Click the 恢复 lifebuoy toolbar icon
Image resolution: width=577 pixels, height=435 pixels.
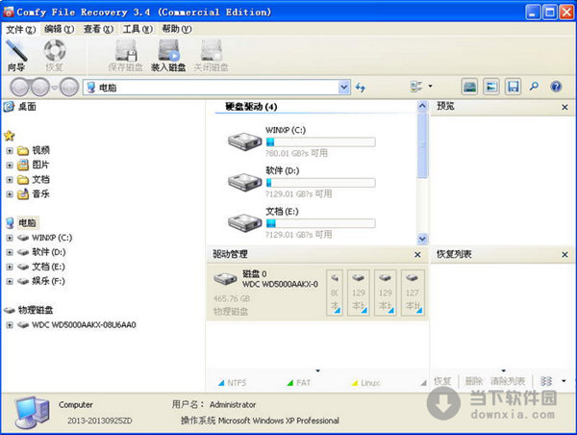(55, 56)
